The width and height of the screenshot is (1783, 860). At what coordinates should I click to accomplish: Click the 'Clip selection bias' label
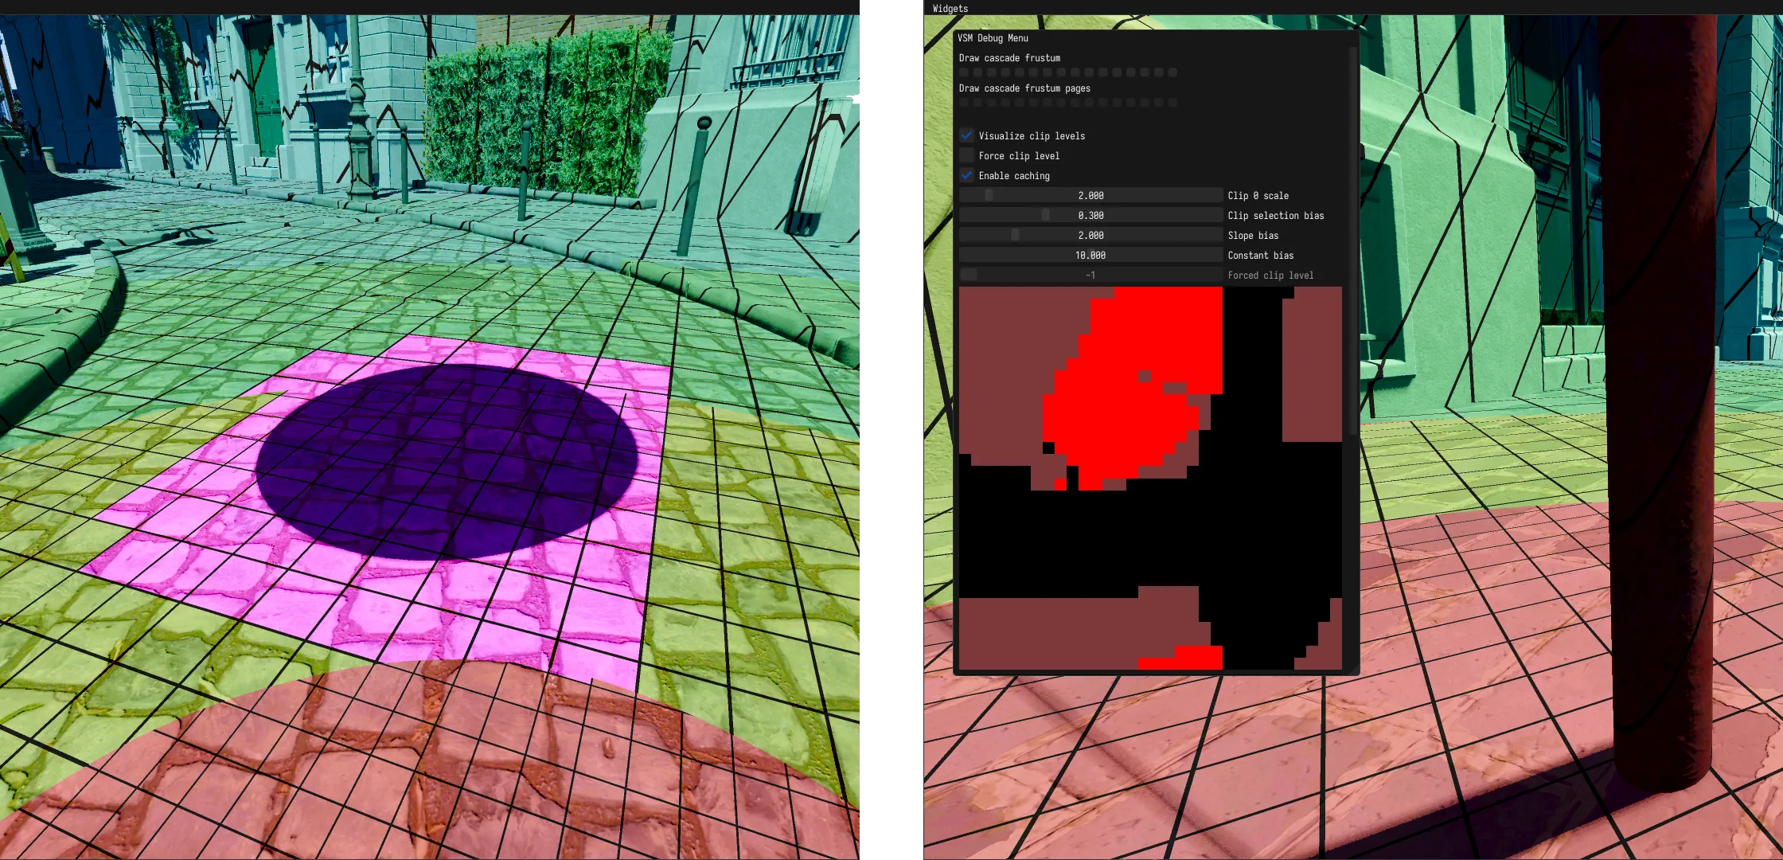[1276, 216]
